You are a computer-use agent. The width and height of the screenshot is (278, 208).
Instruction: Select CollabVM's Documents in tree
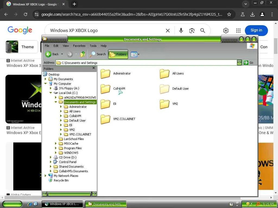click(73, 171)
